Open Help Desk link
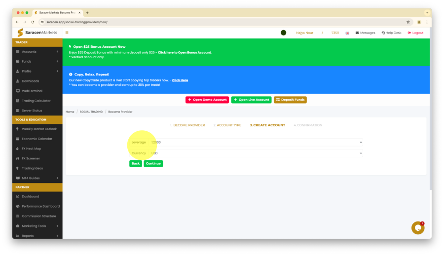Viewport: 444px width, 255px height. [x=391, y=33]
